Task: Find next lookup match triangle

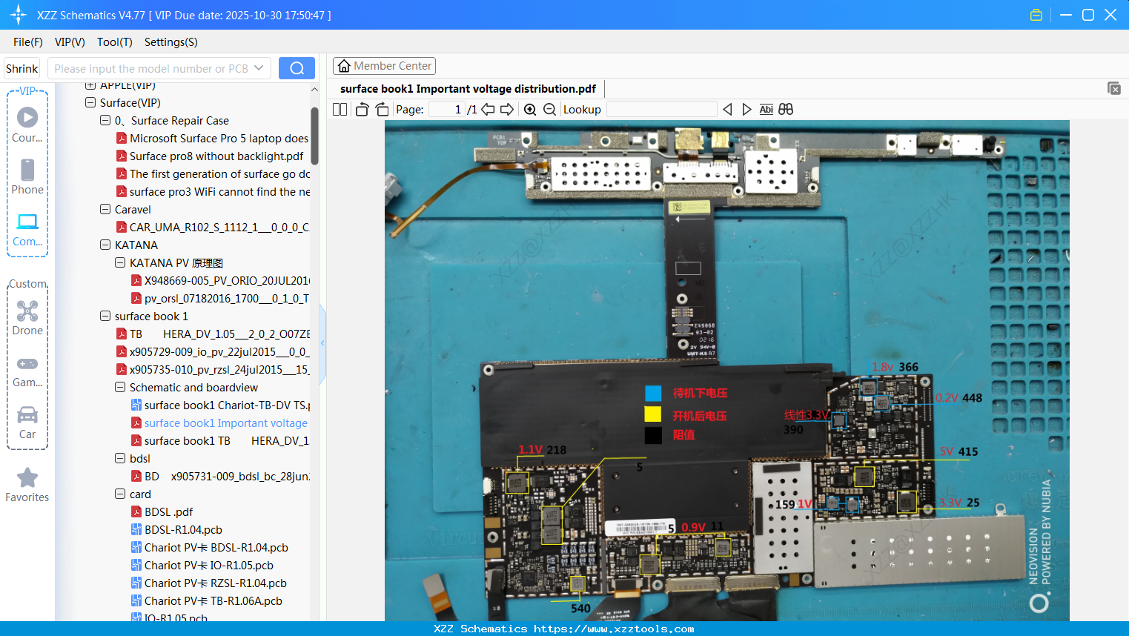Action: pos(746,109)
